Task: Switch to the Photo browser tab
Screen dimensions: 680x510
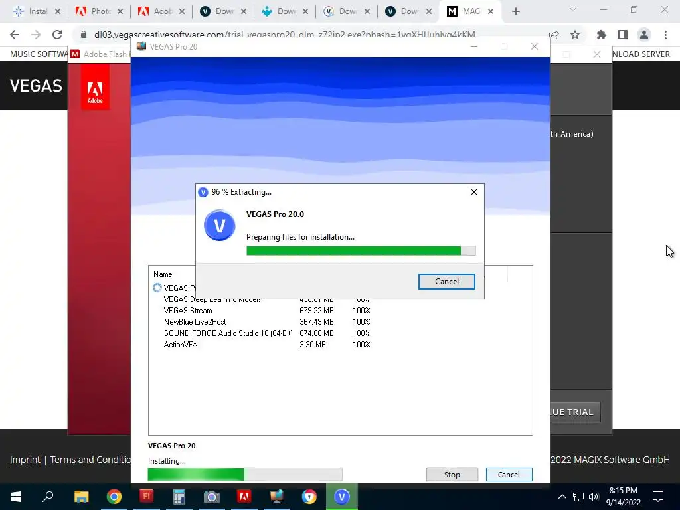Action: (x=99, y=11)
